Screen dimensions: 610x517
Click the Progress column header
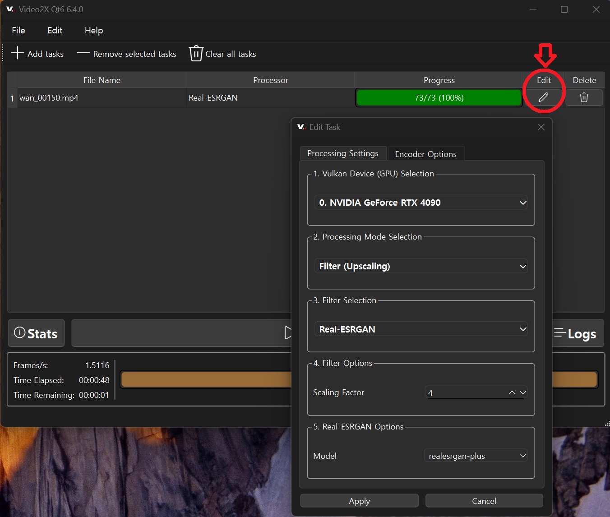439,80
